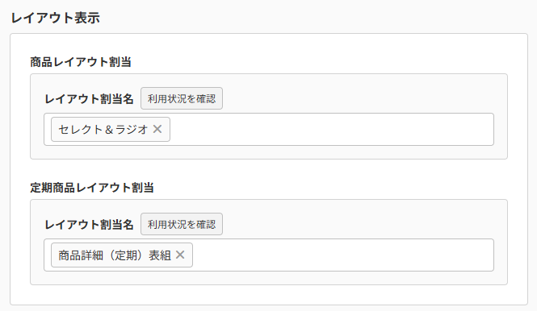Click 利用状況を確認 under 商品レイアウト割当
Viewport: 537px width, 311px height.
tap(182, 98)
